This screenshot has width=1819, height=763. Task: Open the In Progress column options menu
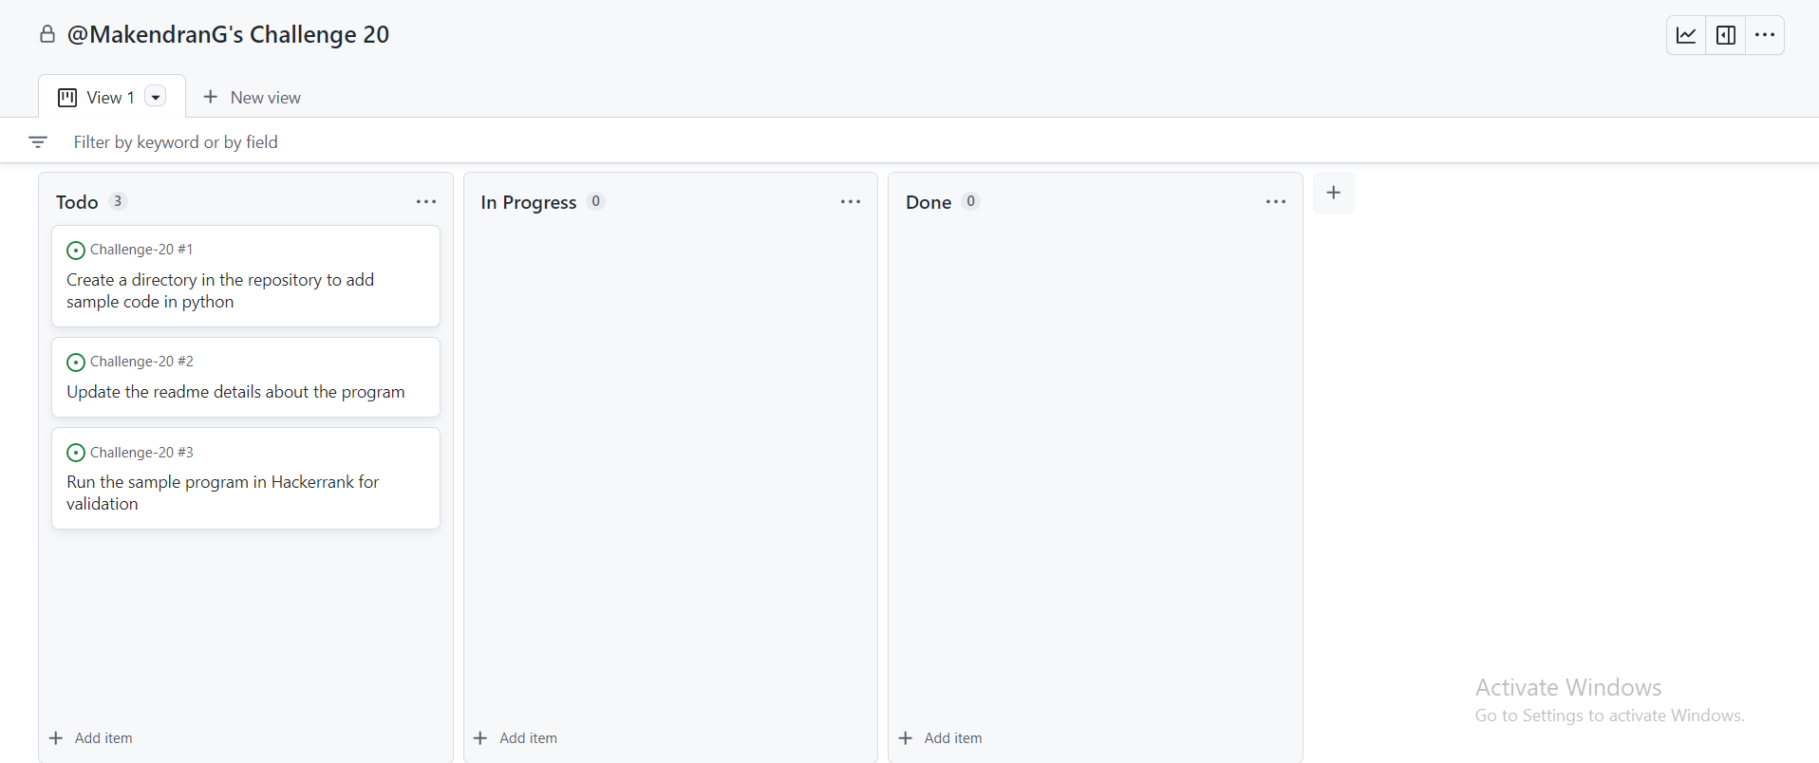851,201
